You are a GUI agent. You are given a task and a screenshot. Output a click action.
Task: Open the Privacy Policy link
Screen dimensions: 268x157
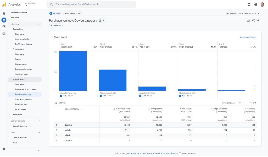point(170,153)
